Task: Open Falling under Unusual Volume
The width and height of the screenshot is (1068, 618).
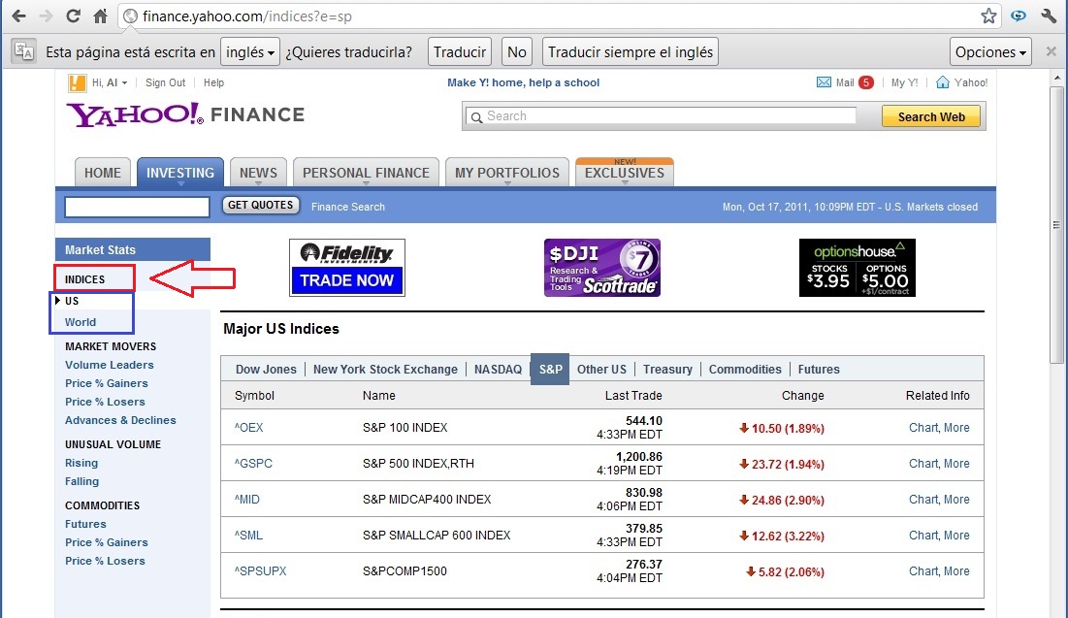Action: pos(81,481)
